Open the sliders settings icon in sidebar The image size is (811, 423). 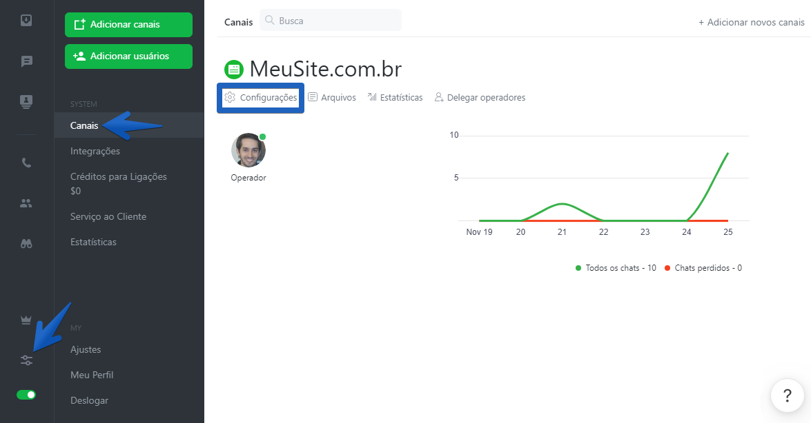click(26, 360)
